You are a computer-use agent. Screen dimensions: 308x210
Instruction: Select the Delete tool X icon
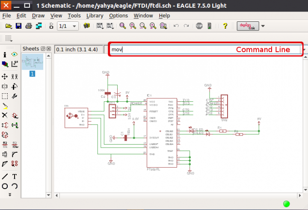(x=5, y=115)
